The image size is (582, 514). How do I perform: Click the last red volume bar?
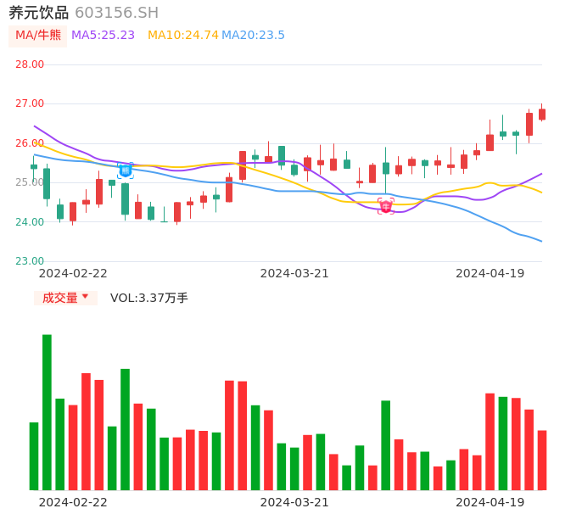tap(542, 460)
